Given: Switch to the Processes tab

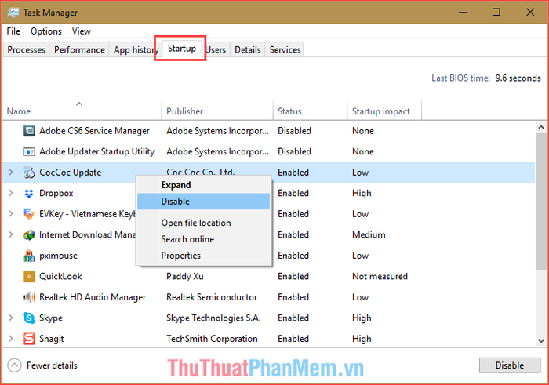Looking at the screenshot, I should tap(26, 49).
